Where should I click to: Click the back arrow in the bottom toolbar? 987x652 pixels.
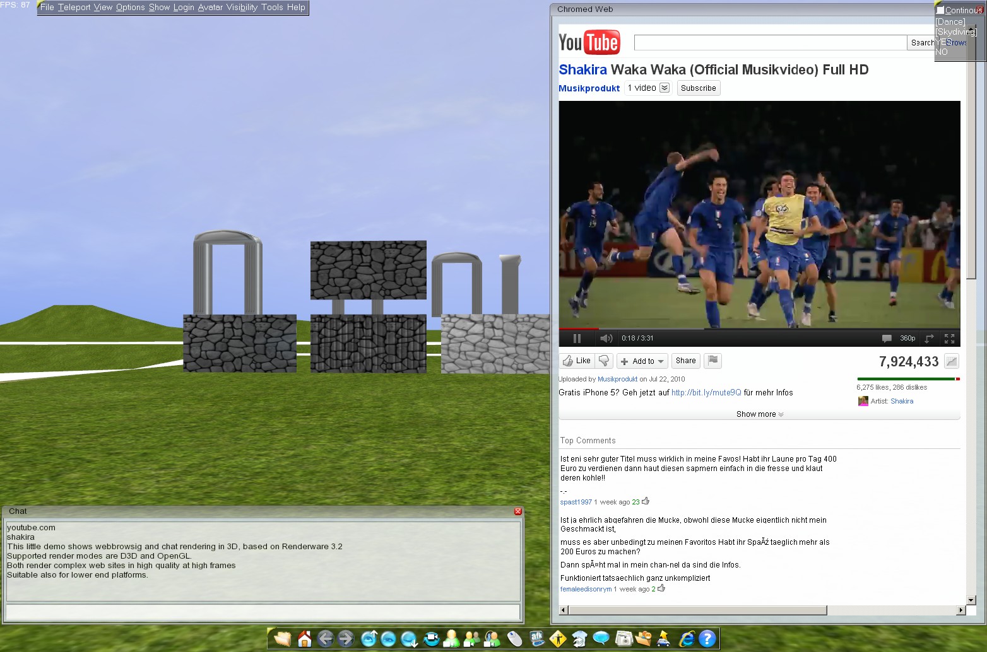coord(325,639)
